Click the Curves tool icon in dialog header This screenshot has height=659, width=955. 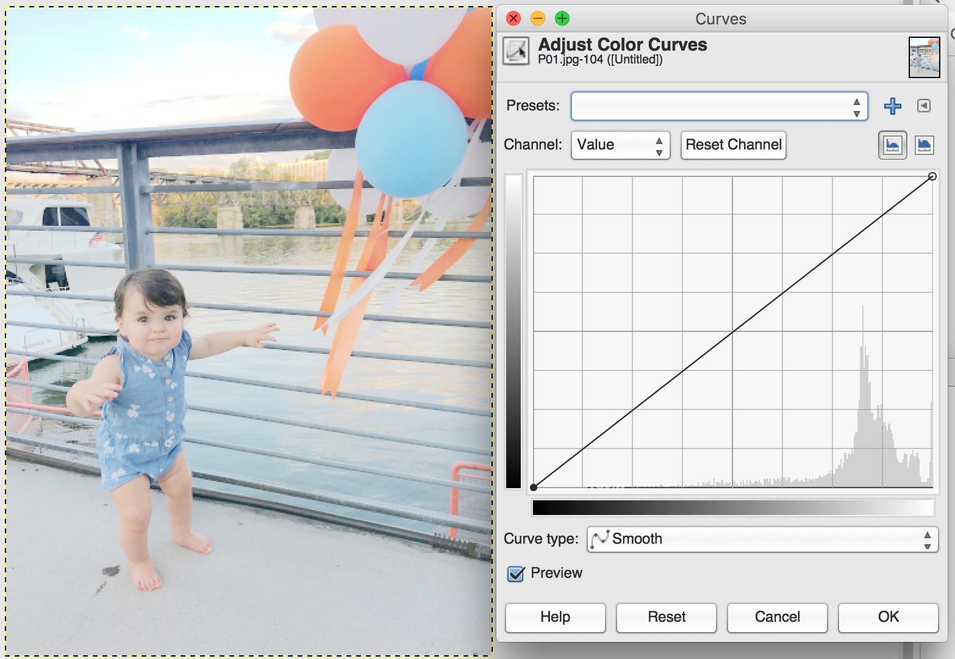tap(516, 51)
